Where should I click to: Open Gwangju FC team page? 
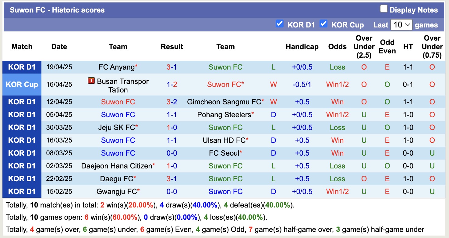tap(116, 191)
